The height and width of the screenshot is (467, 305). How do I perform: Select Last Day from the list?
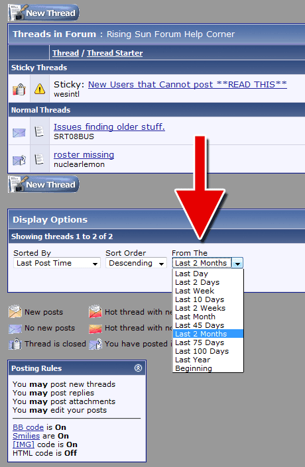208,274
